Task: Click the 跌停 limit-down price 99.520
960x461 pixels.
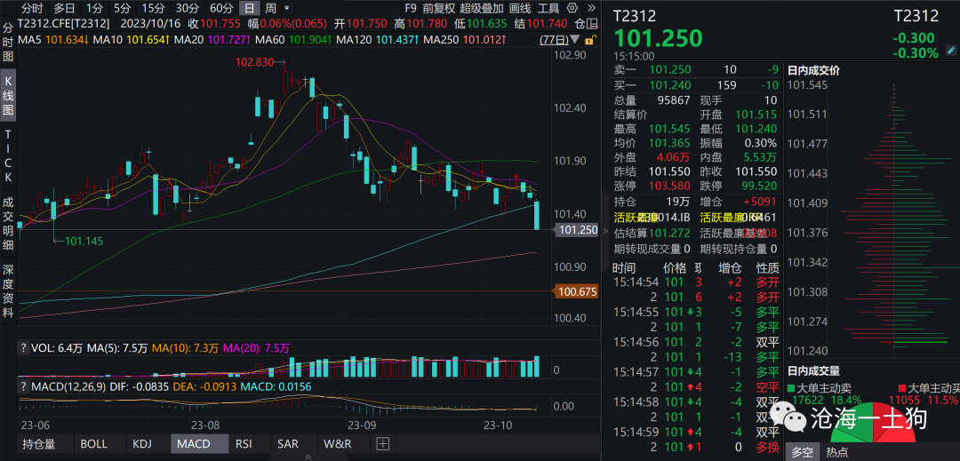Action: point(760,186)
